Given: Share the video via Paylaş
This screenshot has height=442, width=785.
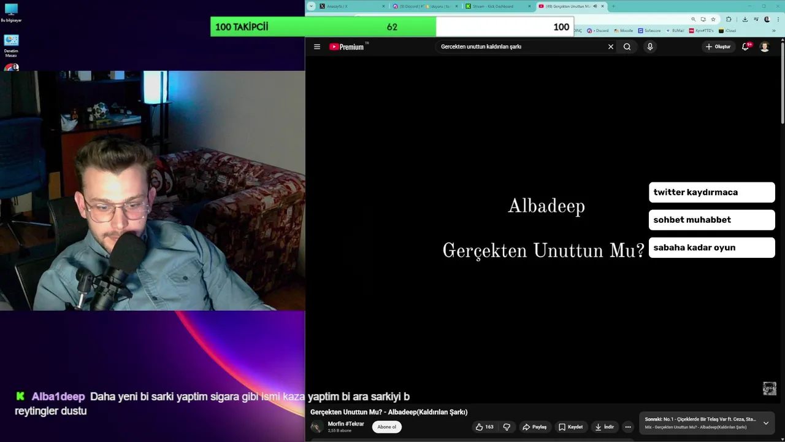Looking at the screenshot, I should (534, 427).
